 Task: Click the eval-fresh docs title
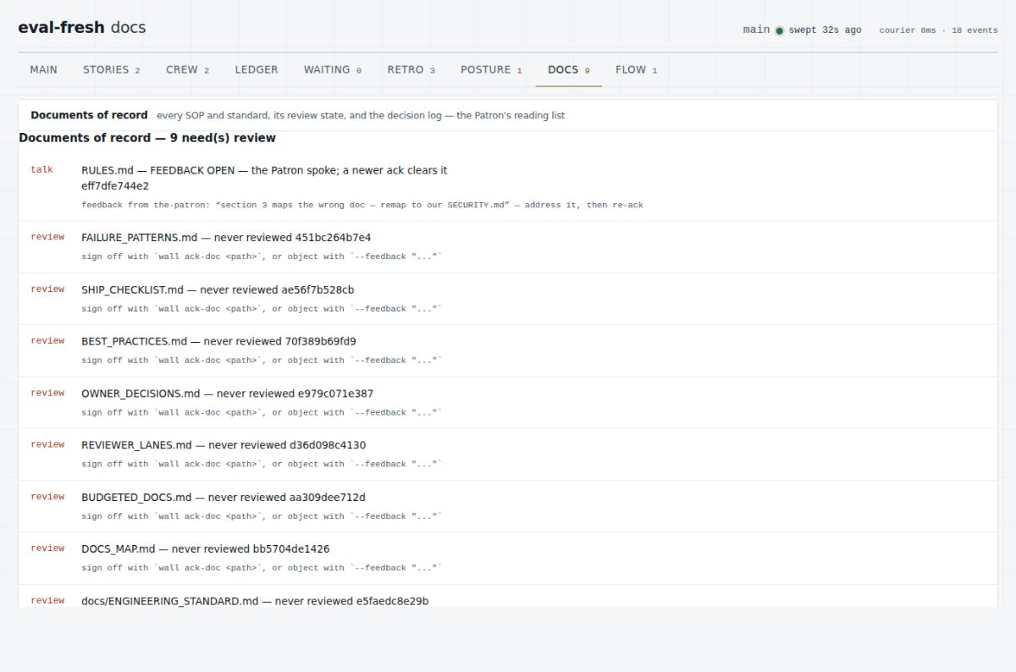click(82, 27)
